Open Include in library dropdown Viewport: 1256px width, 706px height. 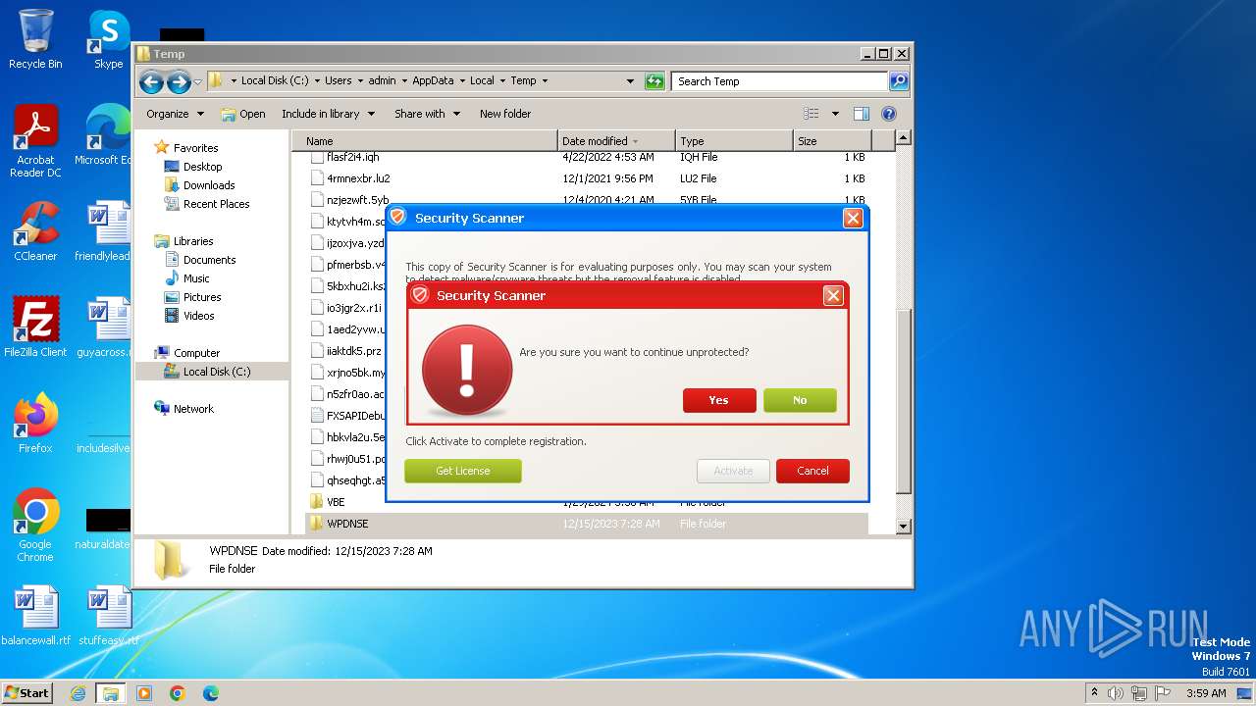click(328, 114)
